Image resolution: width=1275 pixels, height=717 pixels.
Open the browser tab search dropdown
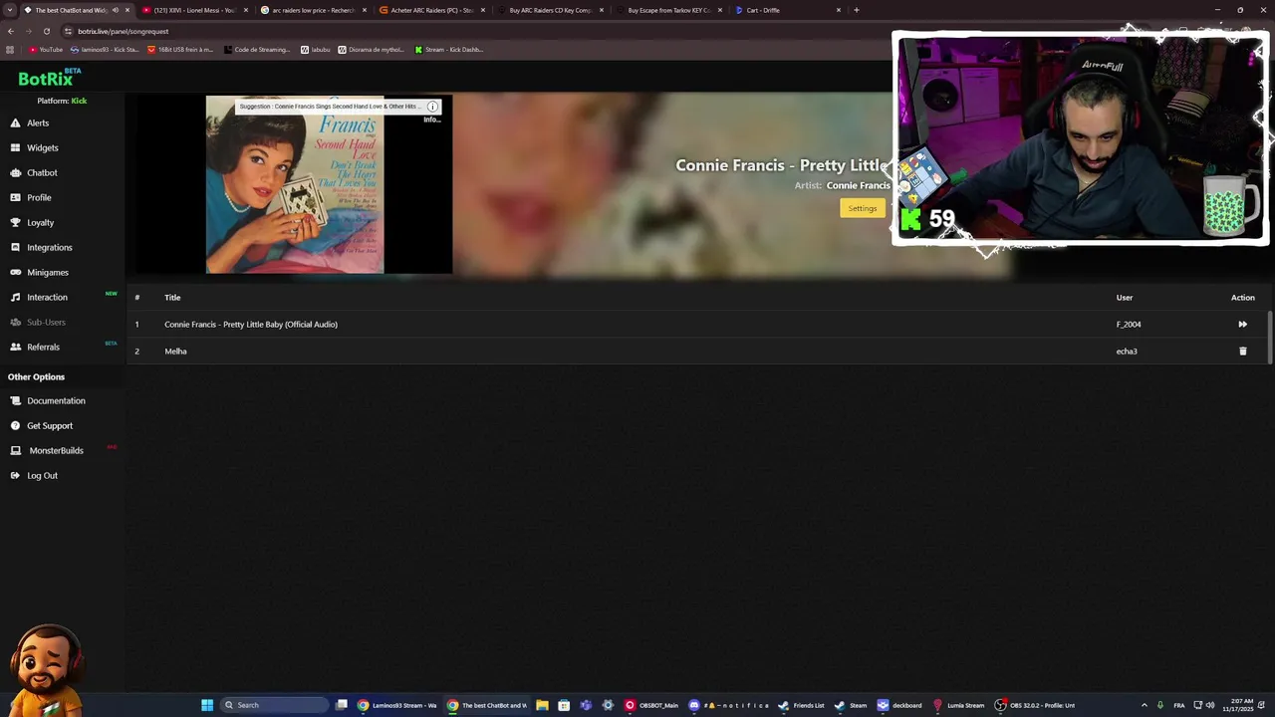pos(10,10)
